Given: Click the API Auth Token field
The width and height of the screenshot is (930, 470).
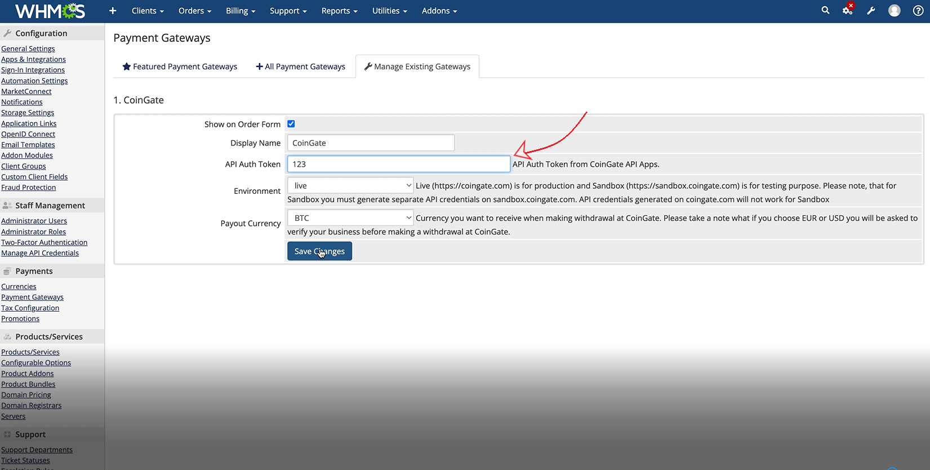Looking at the screenshot, I should point(399,164).
